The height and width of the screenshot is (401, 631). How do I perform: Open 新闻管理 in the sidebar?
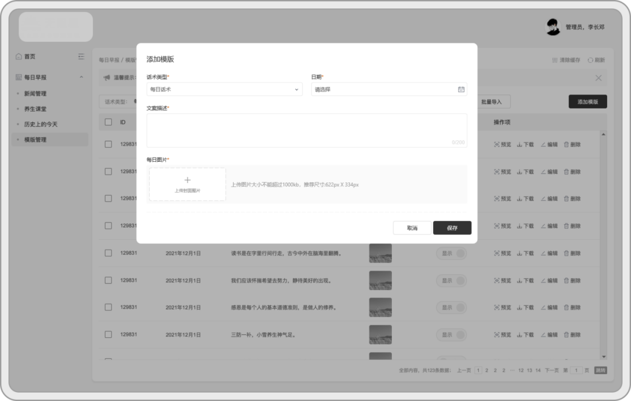tap(35, 94)
